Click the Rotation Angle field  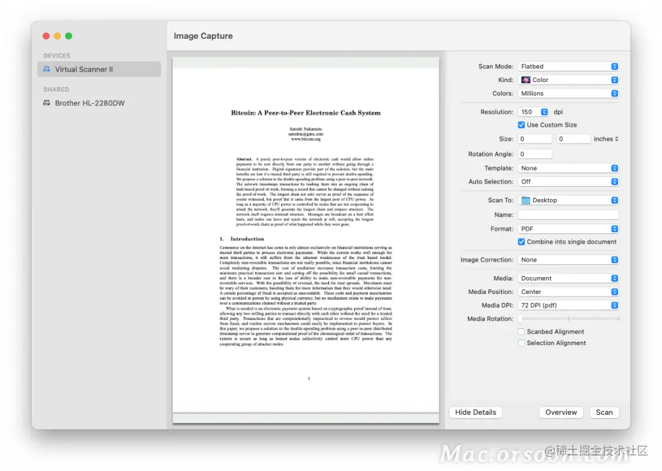535,154
